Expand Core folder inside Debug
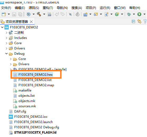Screen dimensions: 147x137 click(x=11, y=59)
